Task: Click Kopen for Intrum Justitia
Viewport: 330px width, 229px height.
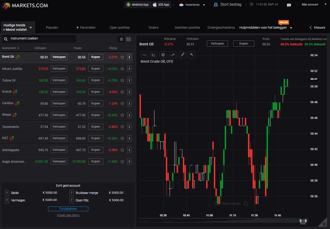Action: click(x=96, y=69)
